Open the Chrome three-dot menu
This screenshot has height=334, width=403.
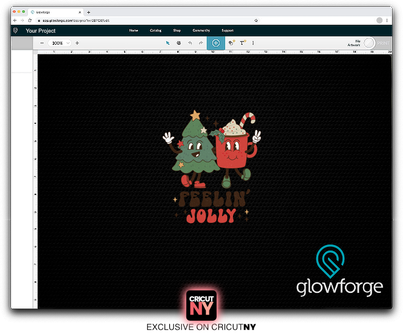(x=387, y=21)
